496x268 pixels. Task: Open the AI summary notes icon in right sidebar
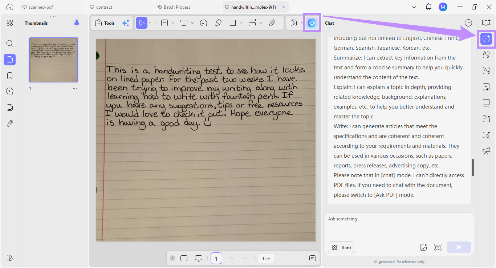486,86
